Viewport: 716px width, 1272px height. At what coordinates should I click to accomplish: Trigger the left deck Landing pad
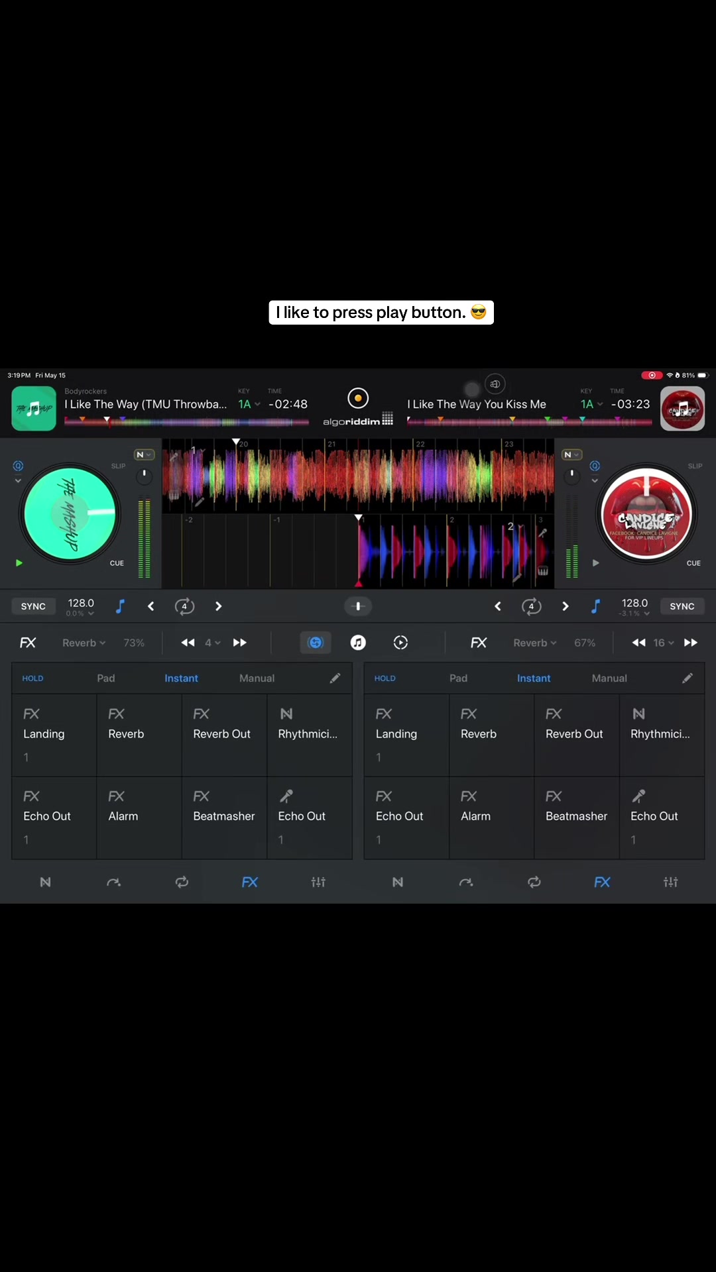point(54,735)
